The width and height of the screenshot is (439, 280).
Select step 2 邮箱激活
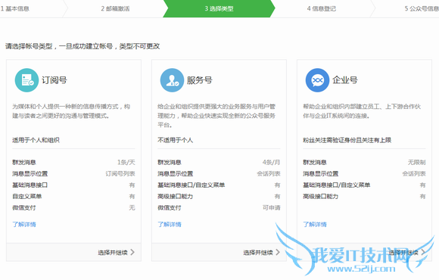[115, 8]
